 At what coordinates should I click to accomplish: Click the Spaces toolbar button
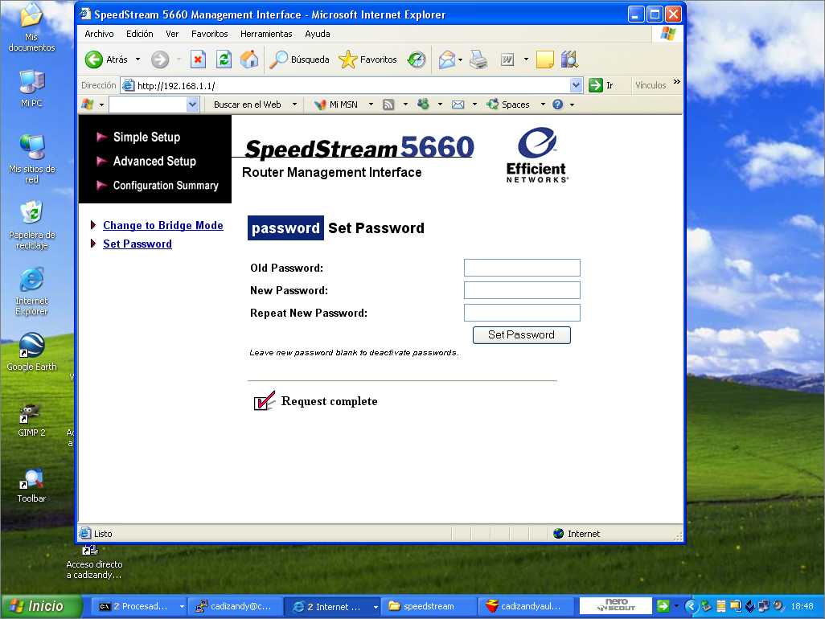pyautogui.click(x=508, y=105)
